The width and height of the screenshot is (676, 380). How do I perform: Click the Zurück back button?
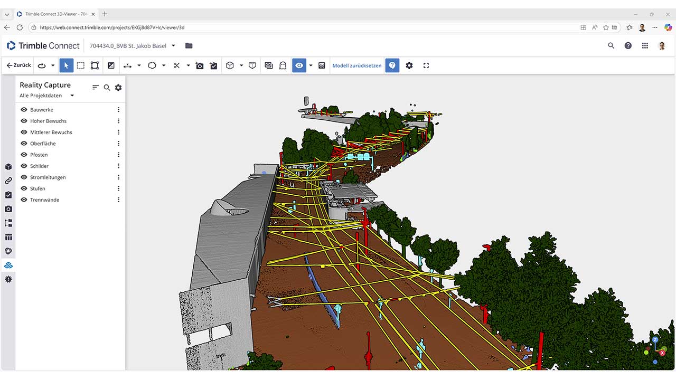pos(18,65)
